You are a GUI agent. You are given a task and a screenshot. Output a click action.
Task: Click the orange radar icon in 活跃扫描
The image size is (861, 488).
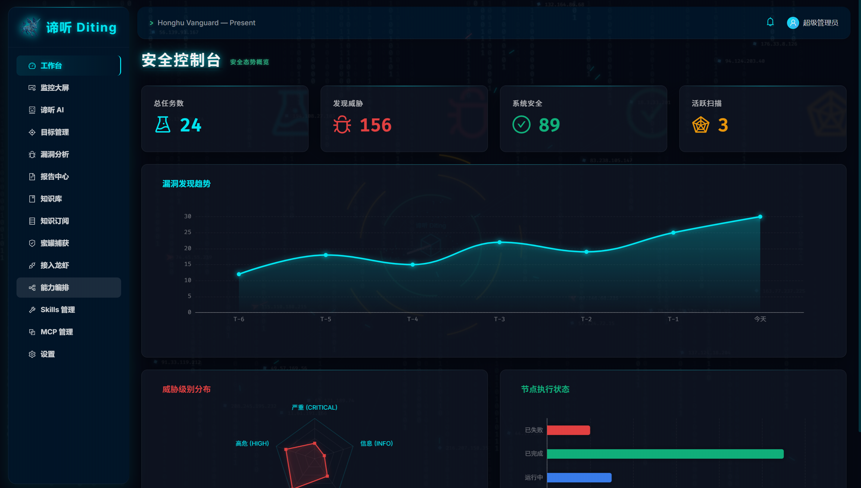coord(701,124)
